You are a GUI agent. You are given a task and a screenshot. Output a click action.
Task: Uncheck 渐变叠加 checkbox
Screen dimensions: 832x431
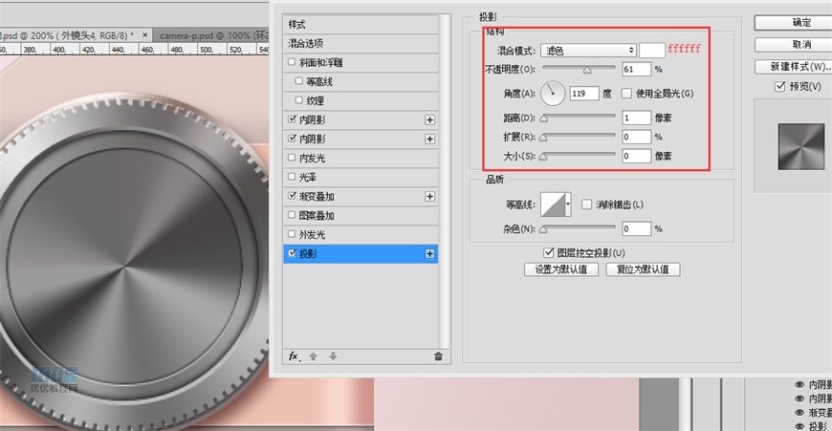[292, 196]
